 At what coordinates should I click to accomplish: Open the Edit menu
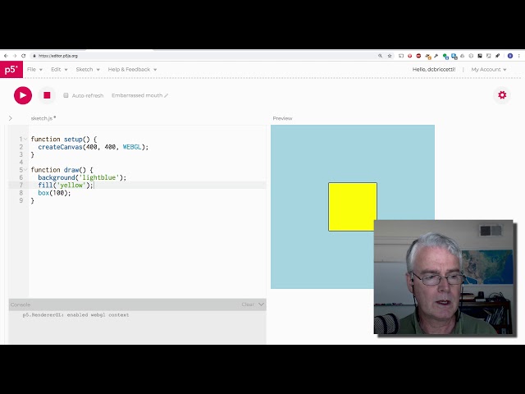[59, 69]
